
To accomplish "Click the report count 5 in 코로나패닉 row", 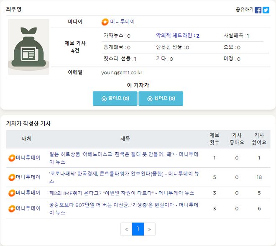I will click(215, 177).
